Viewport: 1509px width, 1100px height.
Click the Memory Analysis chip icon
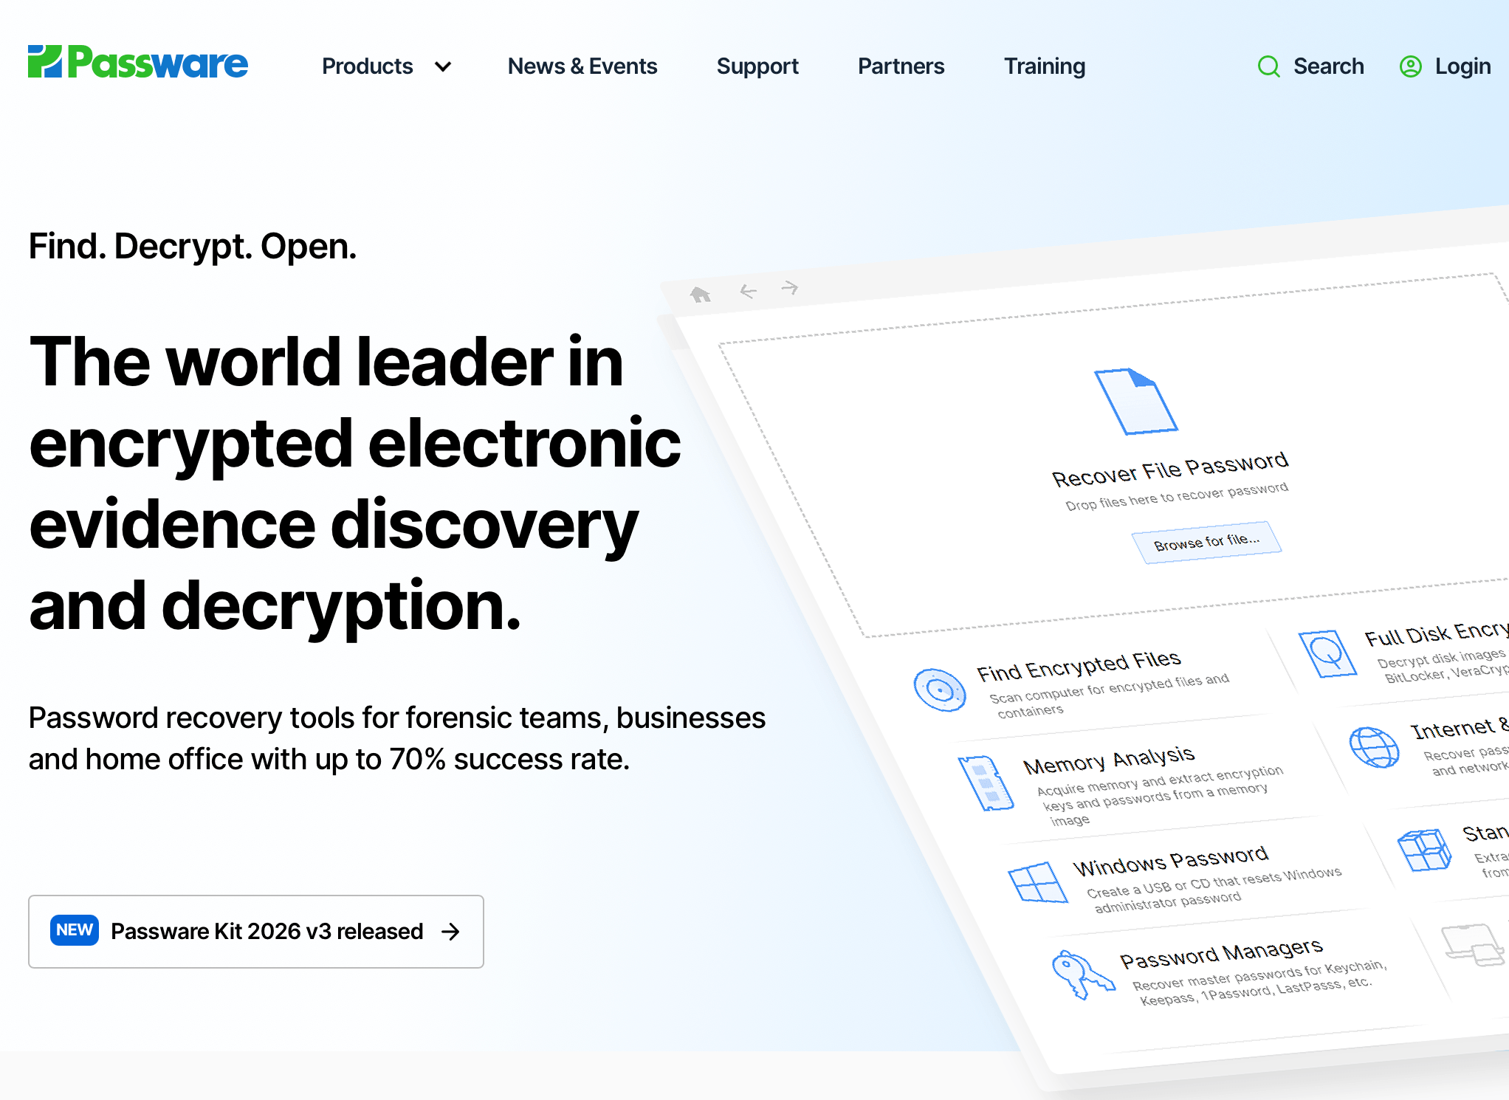click(x=985, y=783)
